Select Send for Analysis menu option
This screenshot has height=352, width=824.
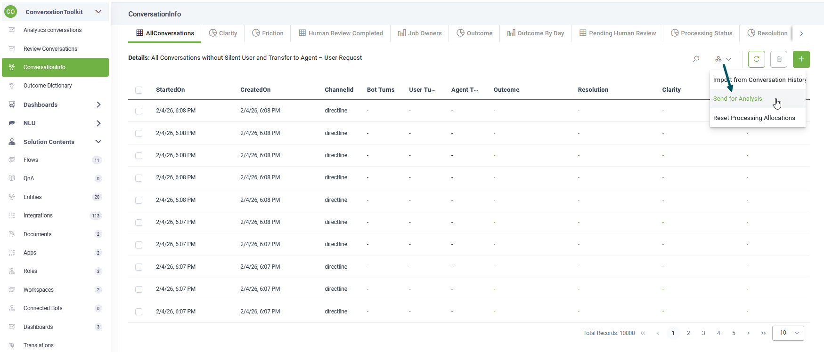point(737,99)
